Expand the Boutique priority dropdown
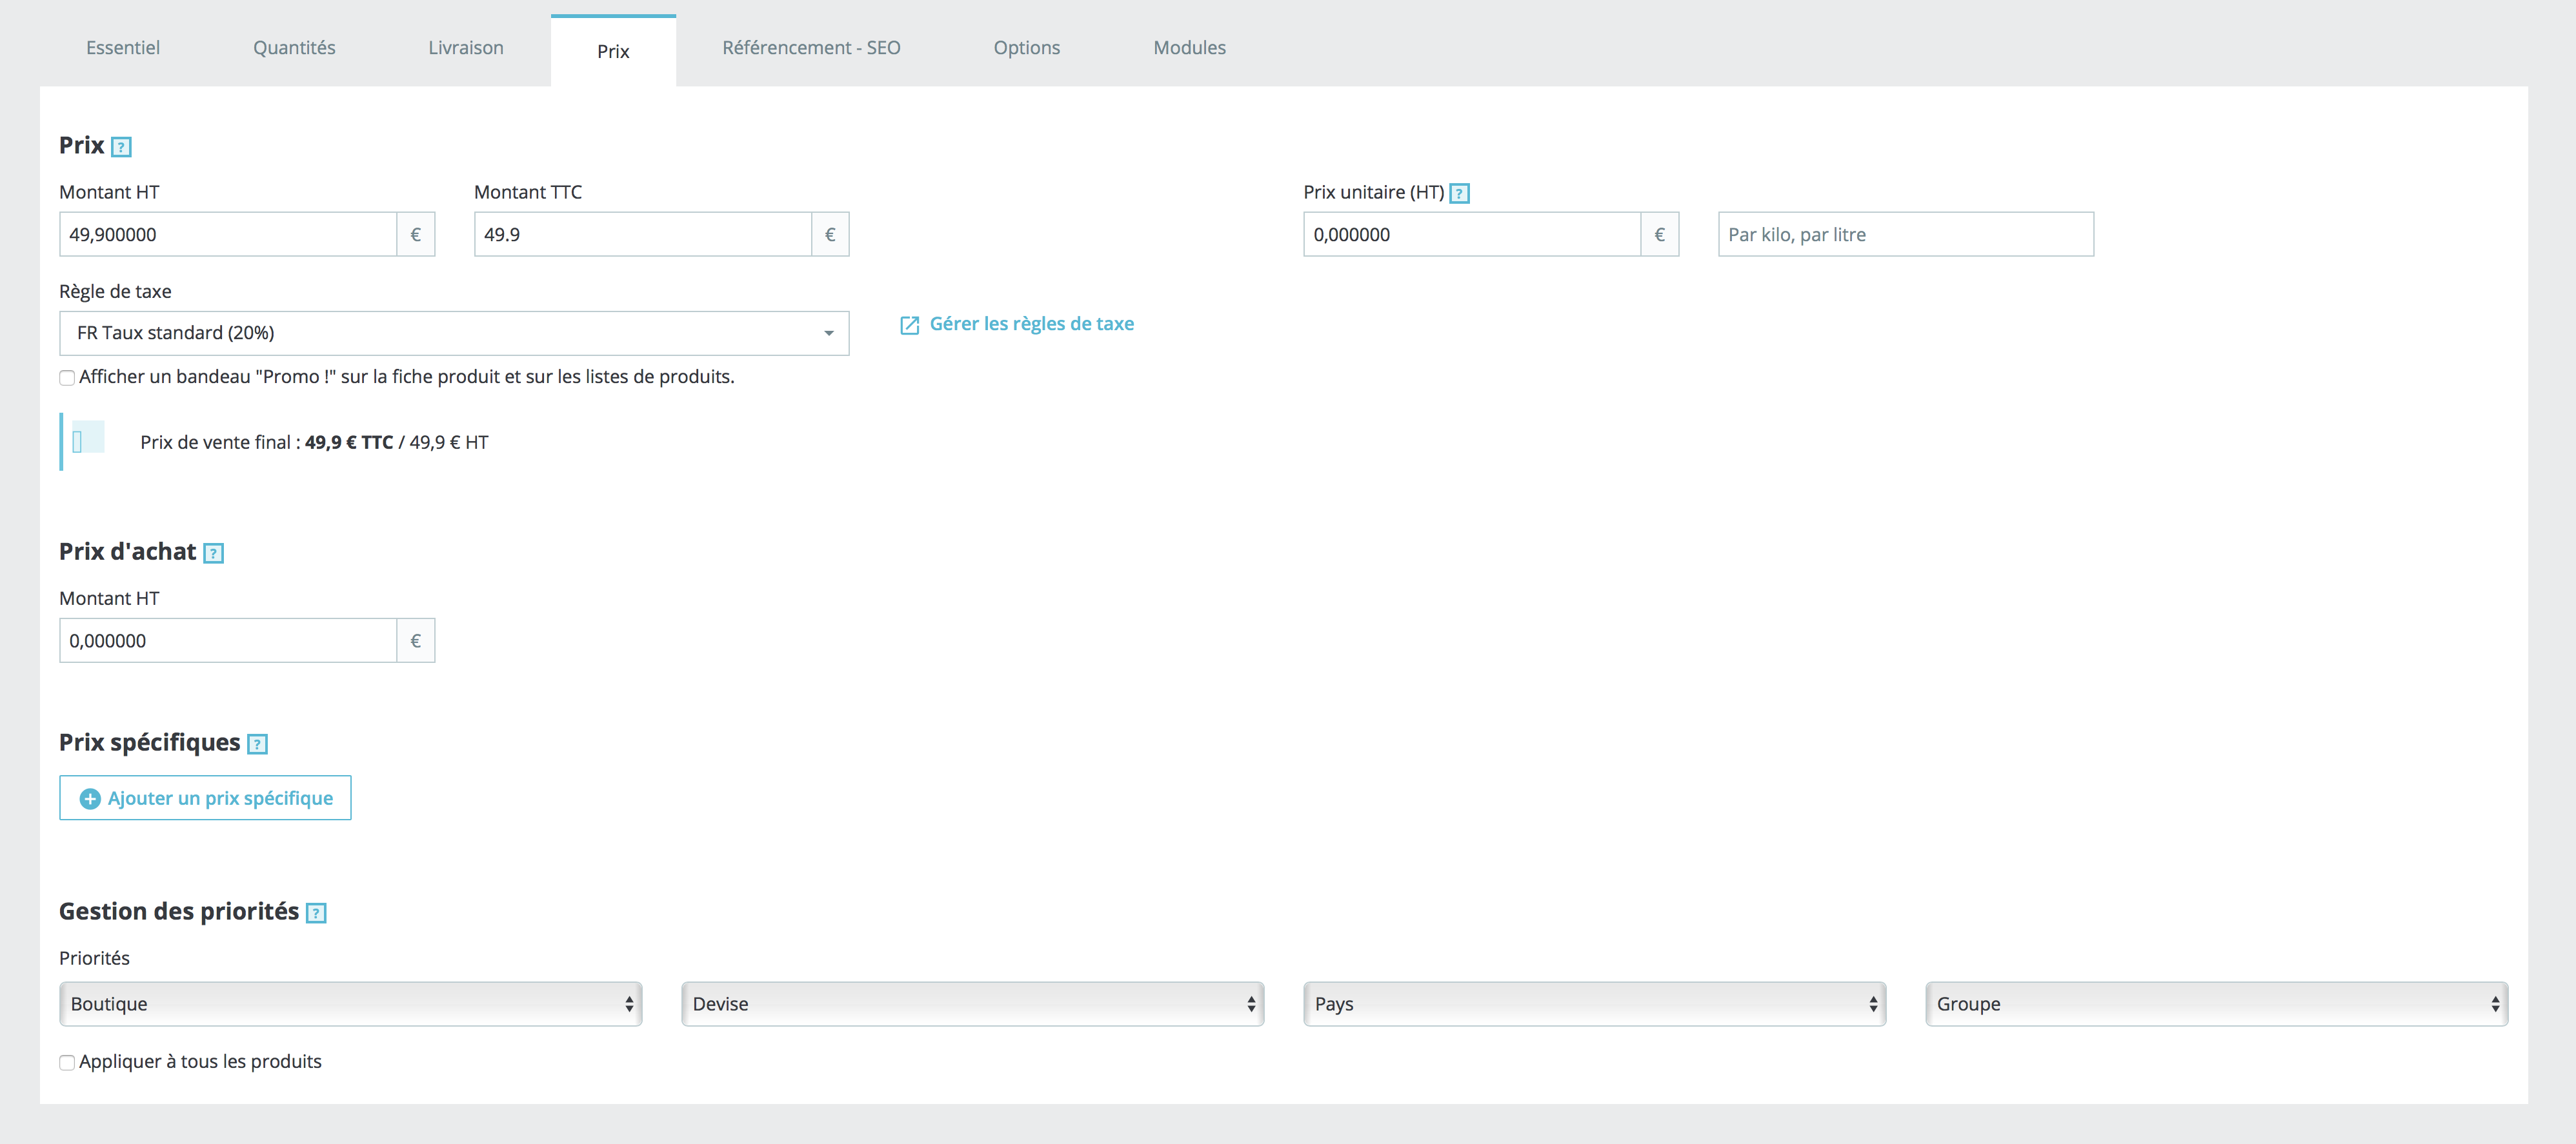 [x=350, y=1003]
